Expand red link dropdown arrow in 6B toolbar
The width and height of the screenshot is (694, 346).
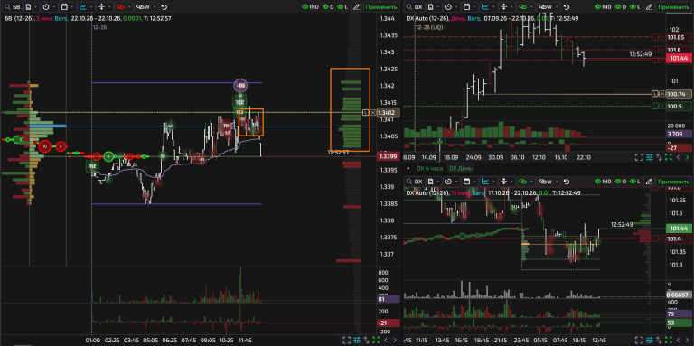130,7
